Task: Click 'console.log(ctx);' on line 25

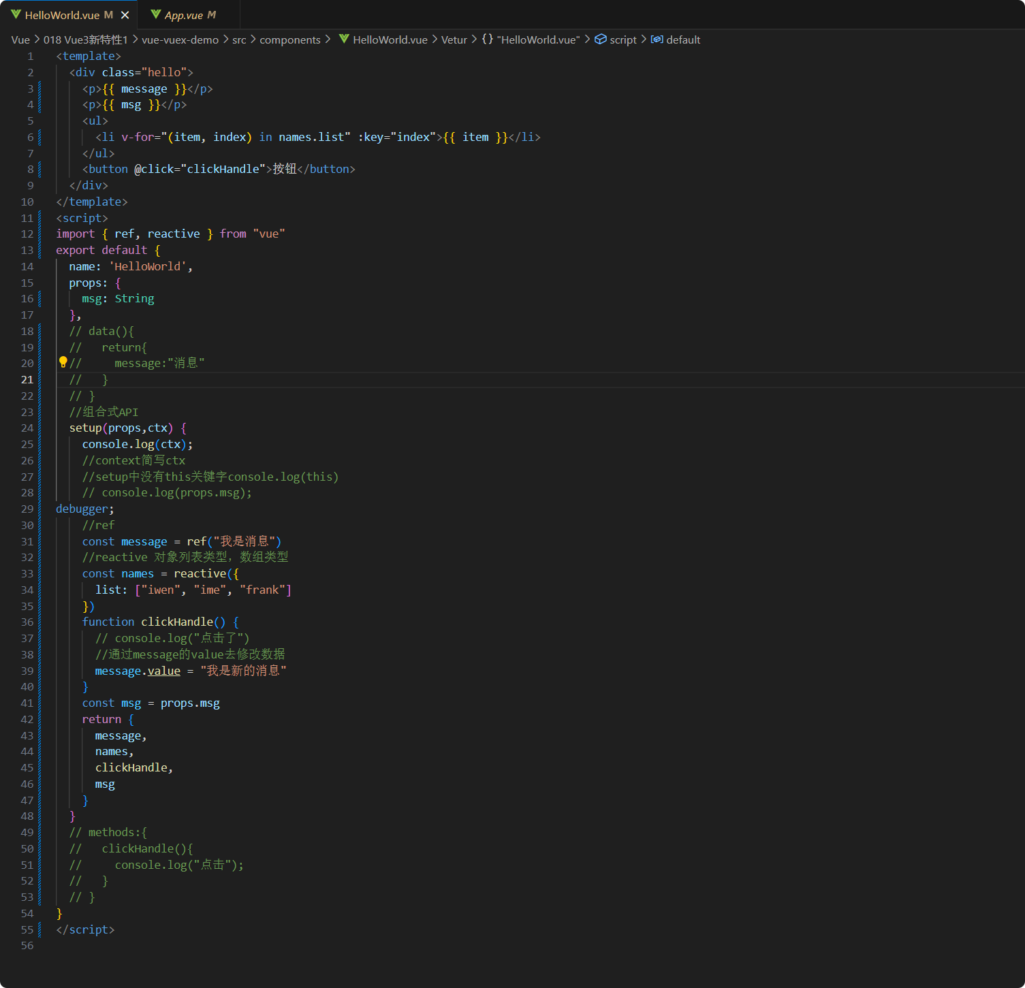Action: pyautogui.click(x=138, y=445)
